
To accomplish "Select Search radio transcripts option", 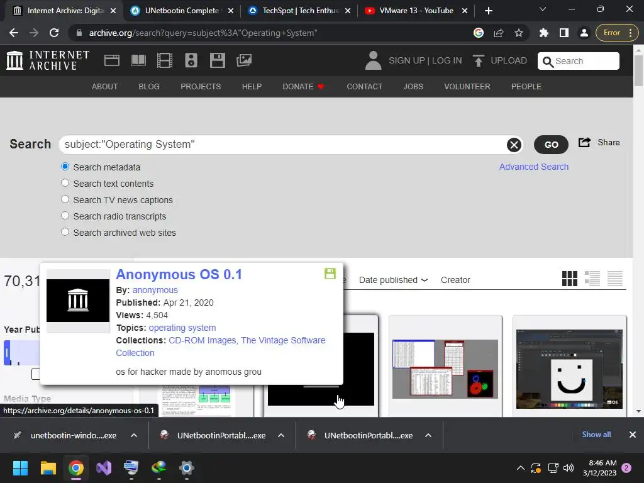I will point(65,216).
